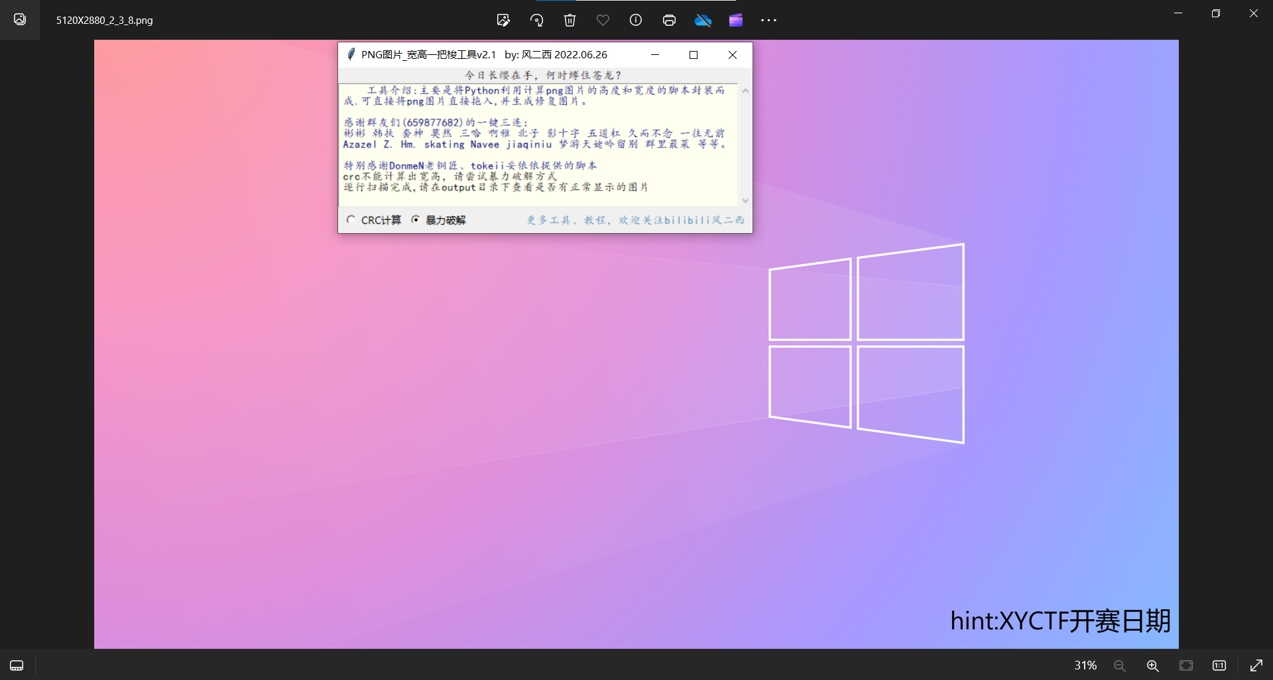Image resolution: width=1273 pixels, height=680 pixels.
Task: Close the Photos window
Action: 1254,13
